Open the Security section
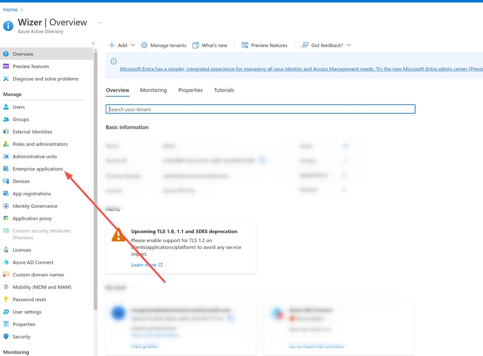This screenshot has width=483, height=356. [x=22, y=336]
